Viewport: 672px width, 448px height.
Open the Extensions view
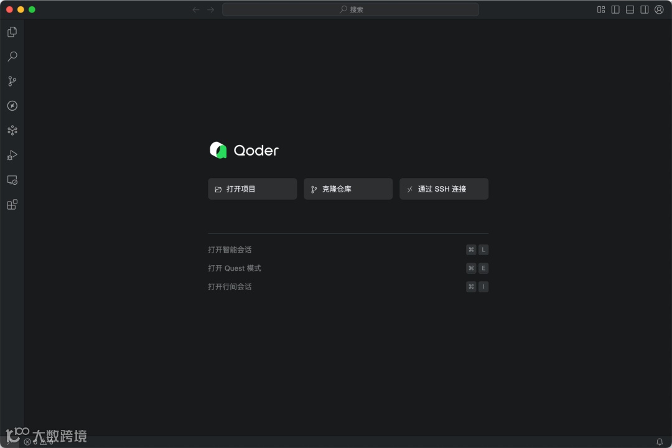coord(12,205)
